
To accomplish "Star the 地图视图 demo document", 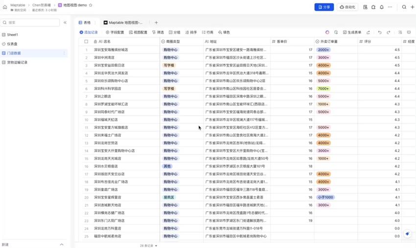I will click(91, 5).
